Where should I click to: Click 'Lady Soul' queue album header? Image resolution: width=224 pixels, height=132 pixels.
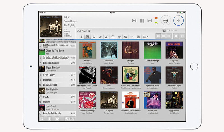[x=57, y=108]
